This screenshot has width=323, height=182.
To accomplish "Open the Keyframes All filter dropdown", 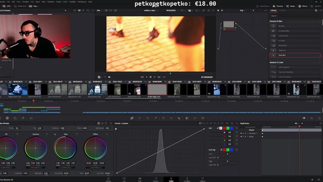I will coord(297,123).
